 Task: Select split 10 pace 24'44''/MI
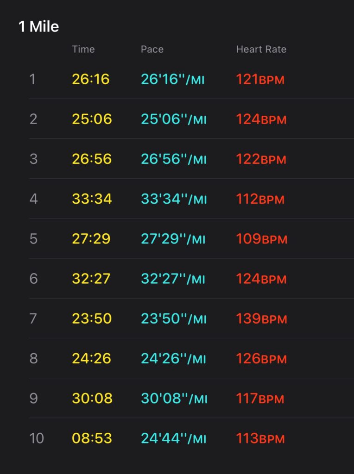tap(174, 438)
